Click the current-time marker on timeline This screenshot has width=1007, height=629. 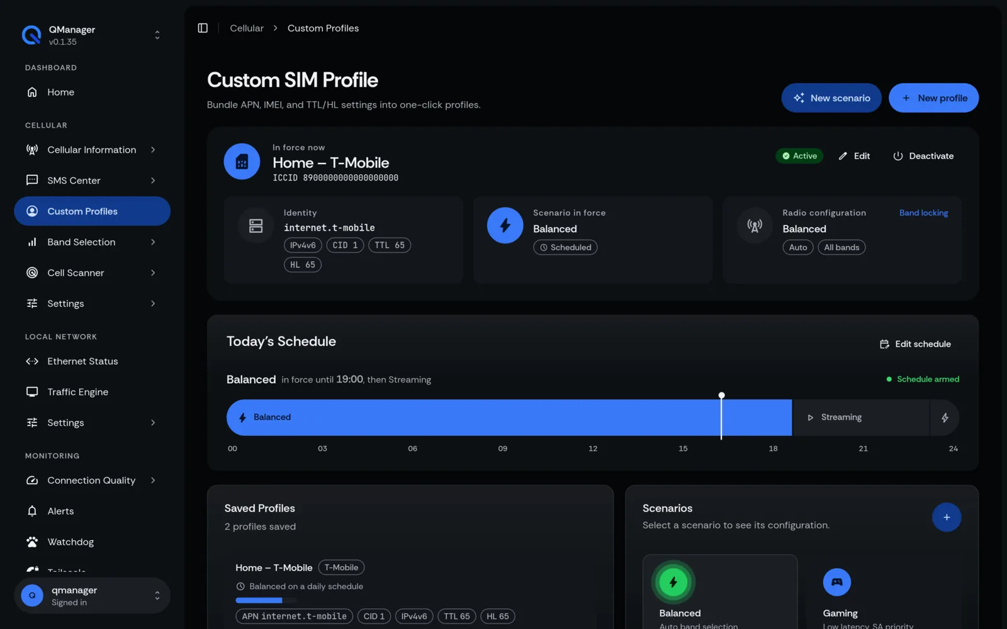click(721, 415)
